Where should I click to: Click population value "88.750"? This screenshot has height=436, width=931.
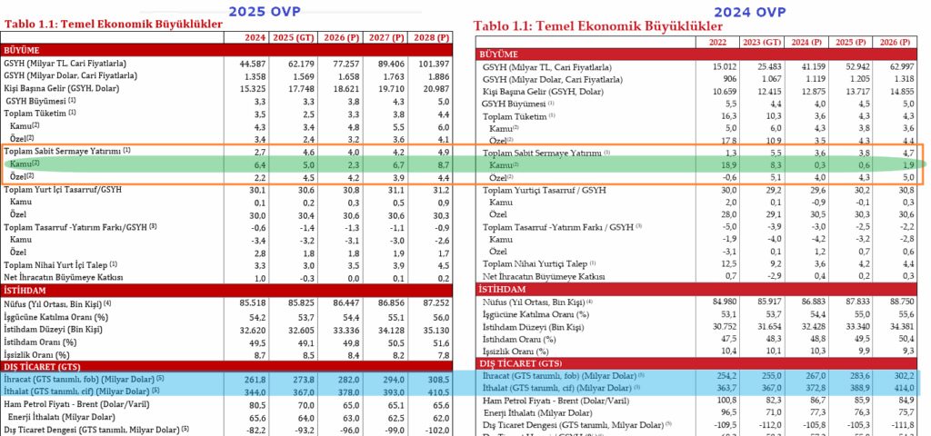(x=904, y=302)
